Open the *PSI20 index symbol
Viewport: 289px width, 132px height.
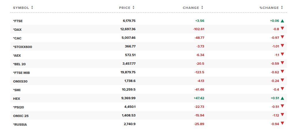[x=18, y=107]
